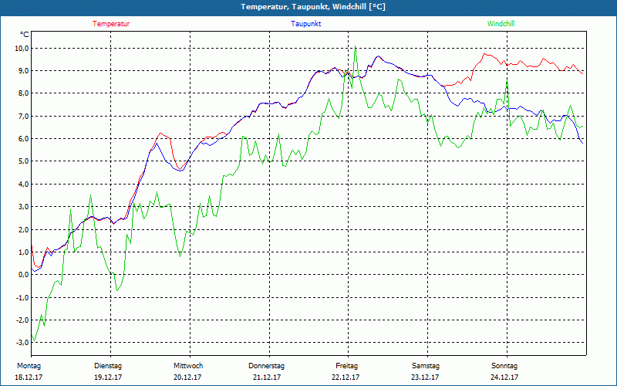Click the 23.12.17 date label
This screenshot has width=617, height=386.
(x=425, y=378)
